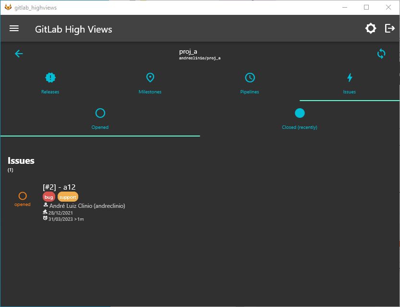This screenshot has width=400, height=307.
Task: Close the gitlab_highviews window
Action: pyautogui.click(x=388, y=7)
